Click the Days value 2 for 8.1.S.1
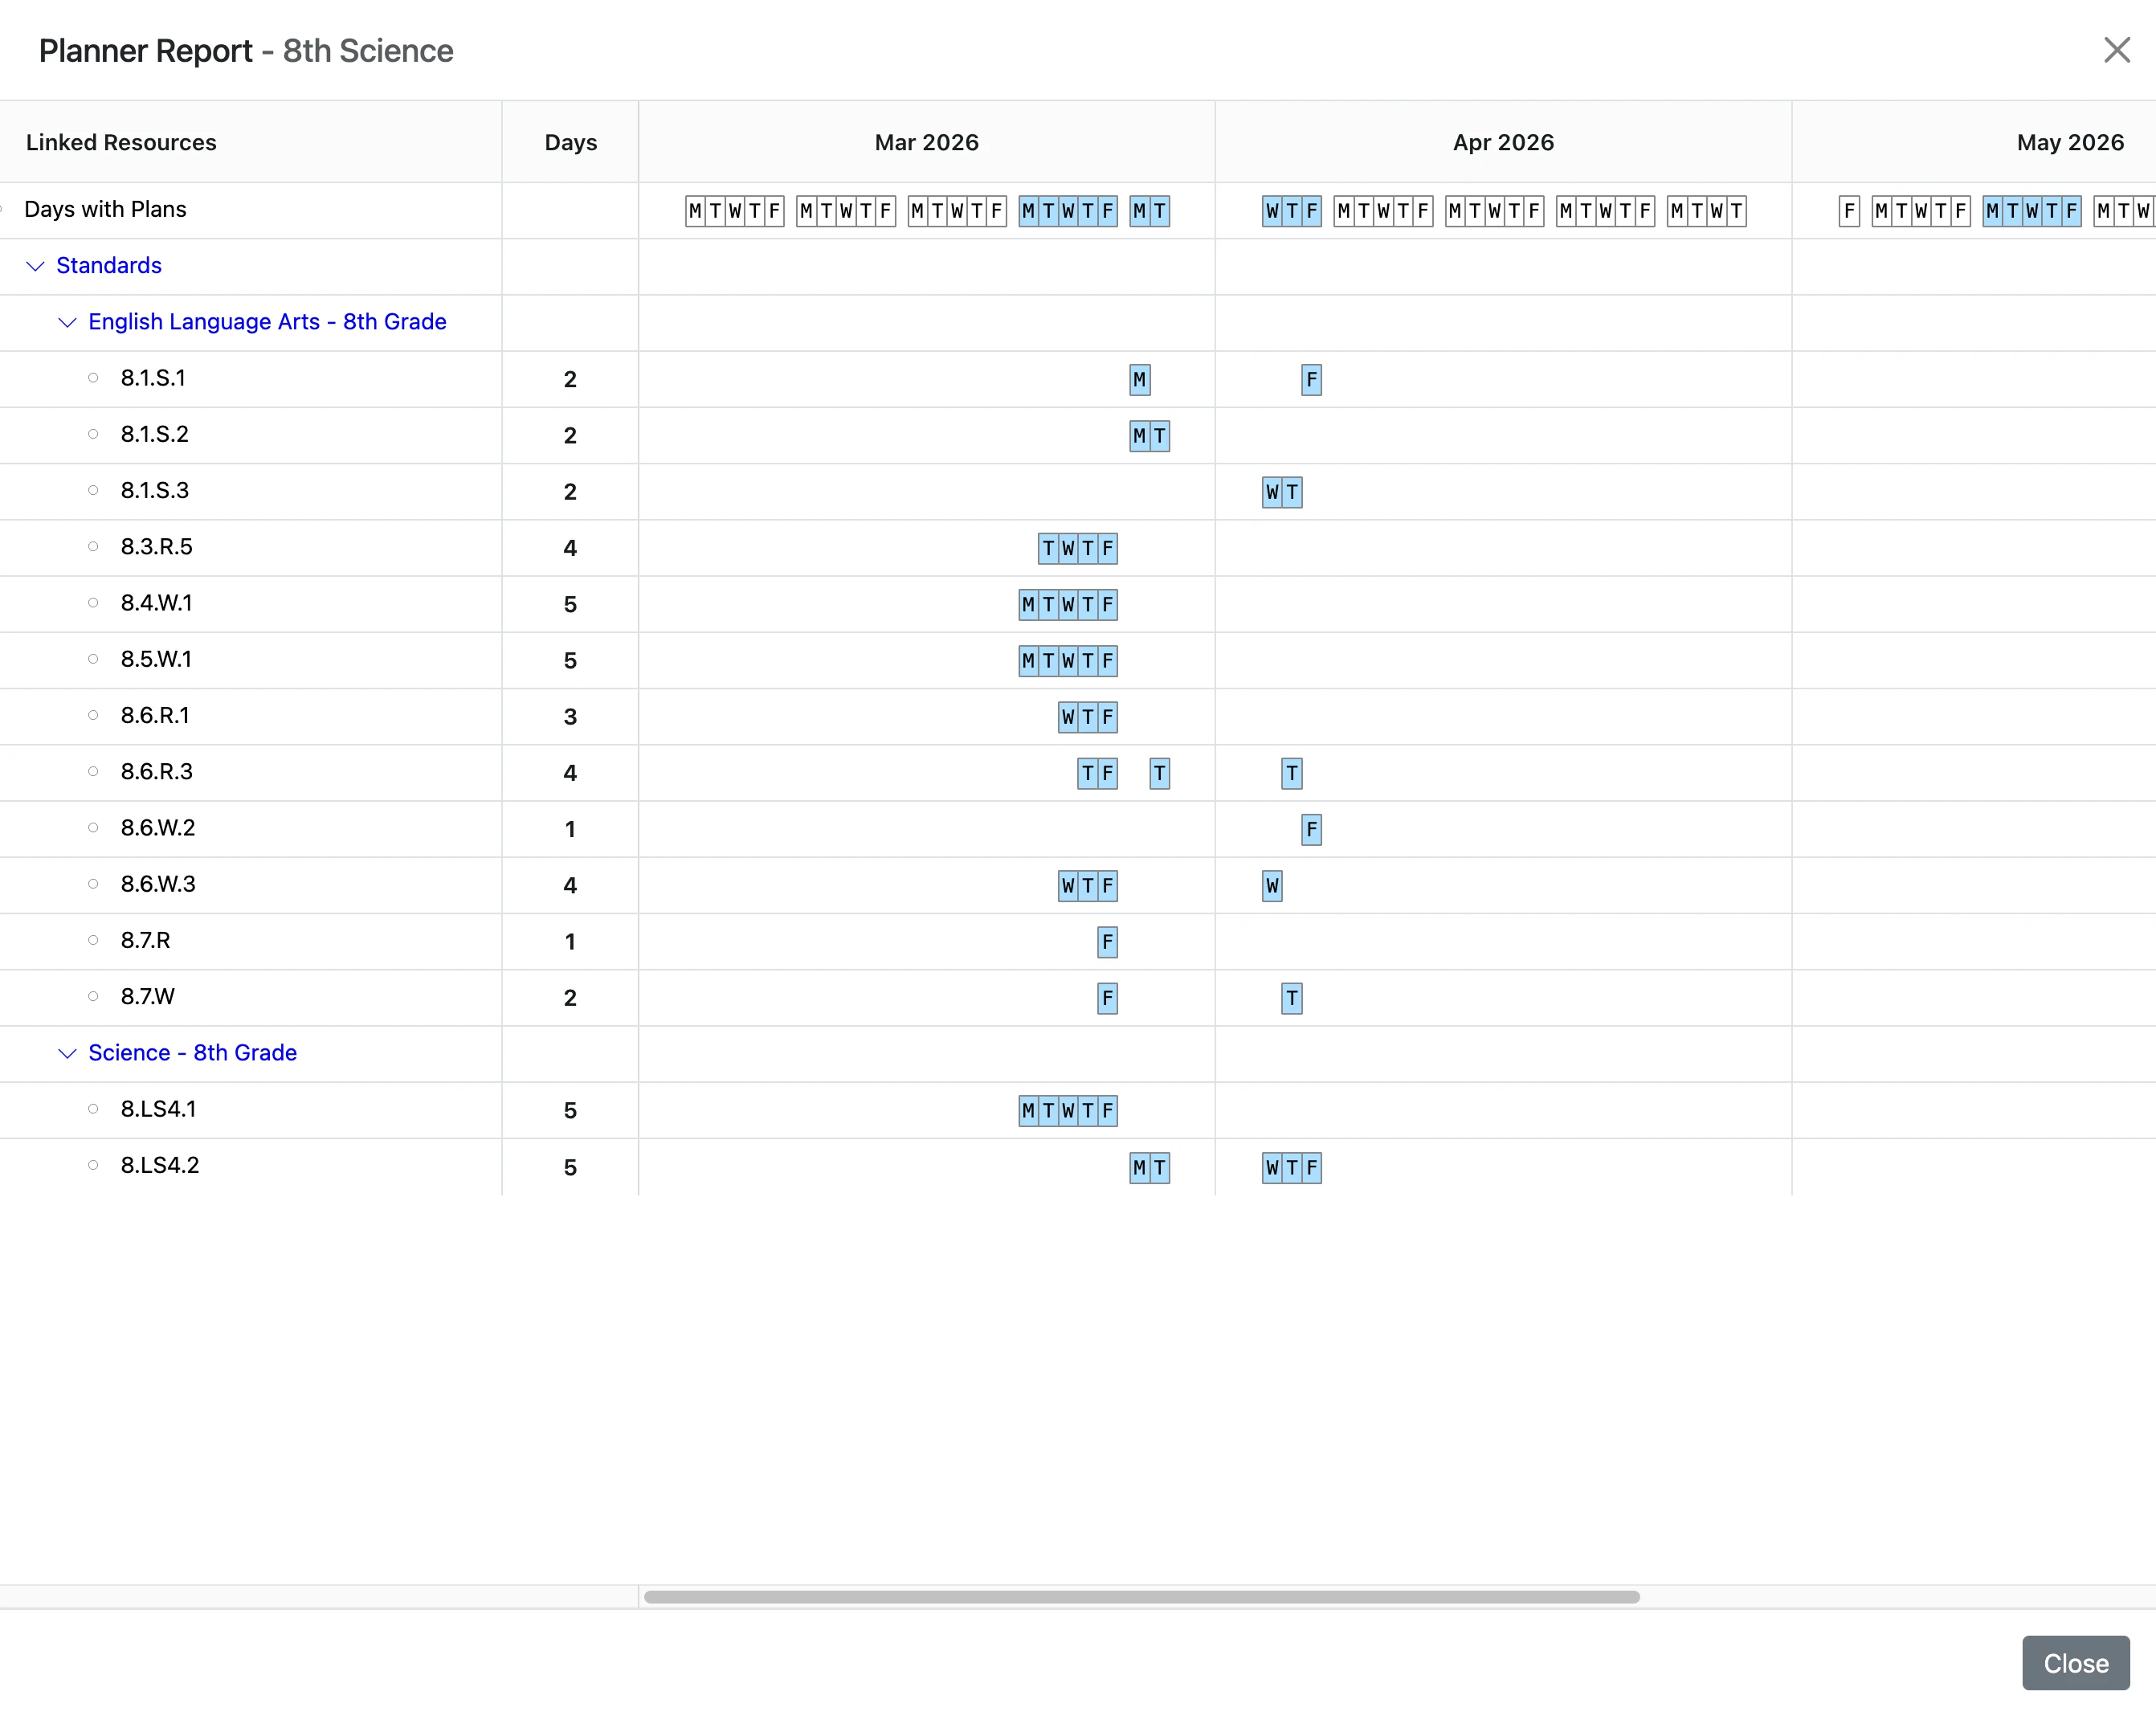The height and width of the screenshot is (1716, 2156). pyautogui.click(x=570, y=379)
